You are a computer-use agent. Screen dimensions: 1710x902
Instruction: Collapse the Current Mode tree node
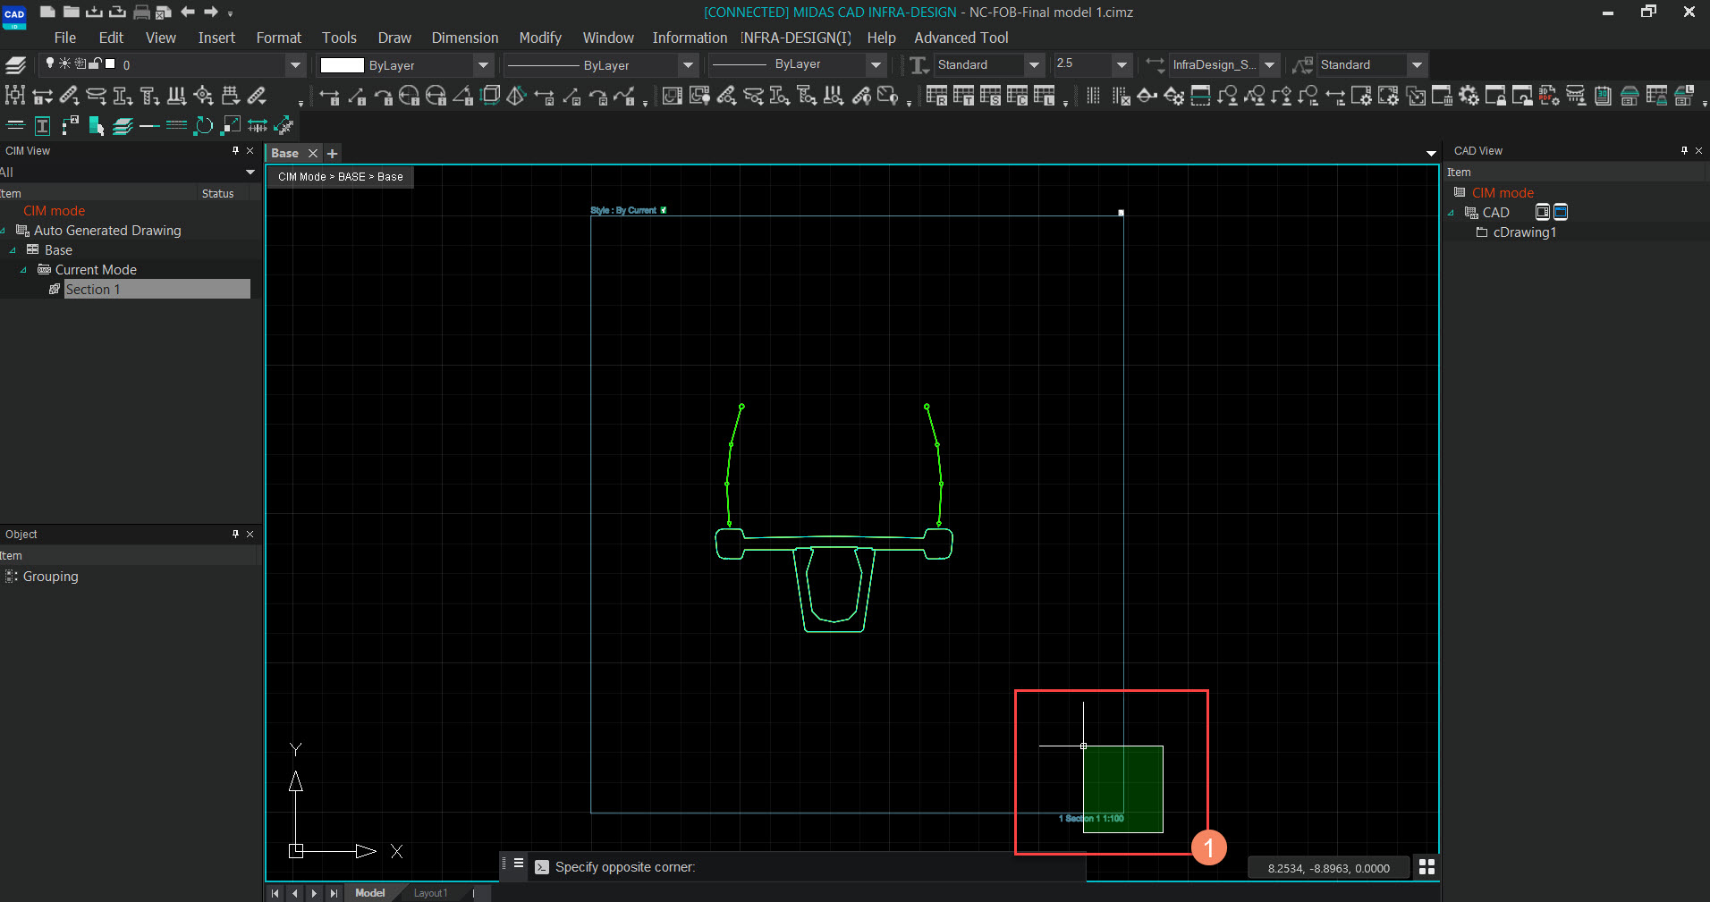[23, 270]
